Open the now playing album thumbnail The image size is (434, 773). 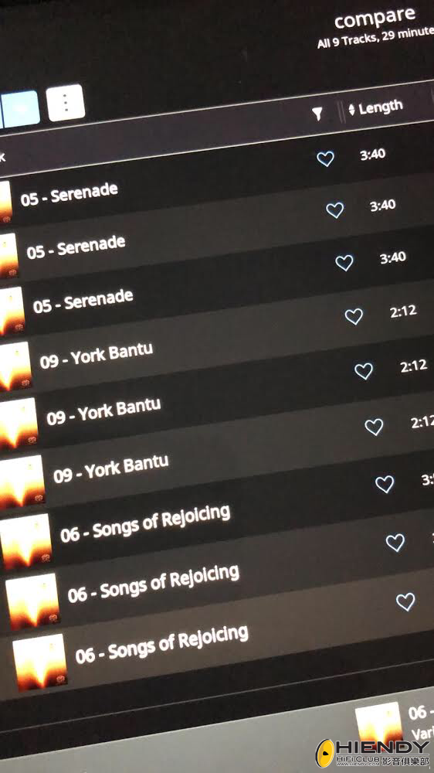point(379,724)
